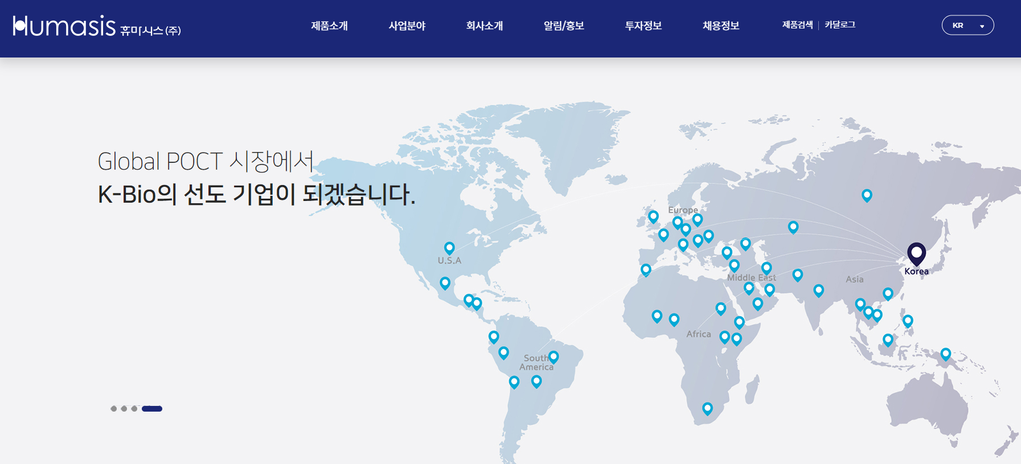Click the Europe map label

click(683, 210)
